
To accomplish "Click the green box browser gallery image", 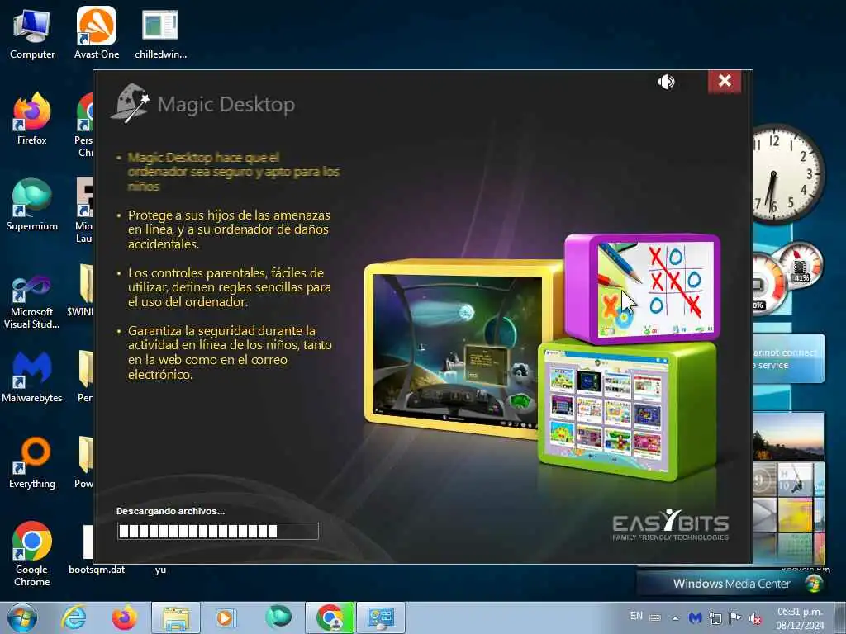I will coord(626,409).
